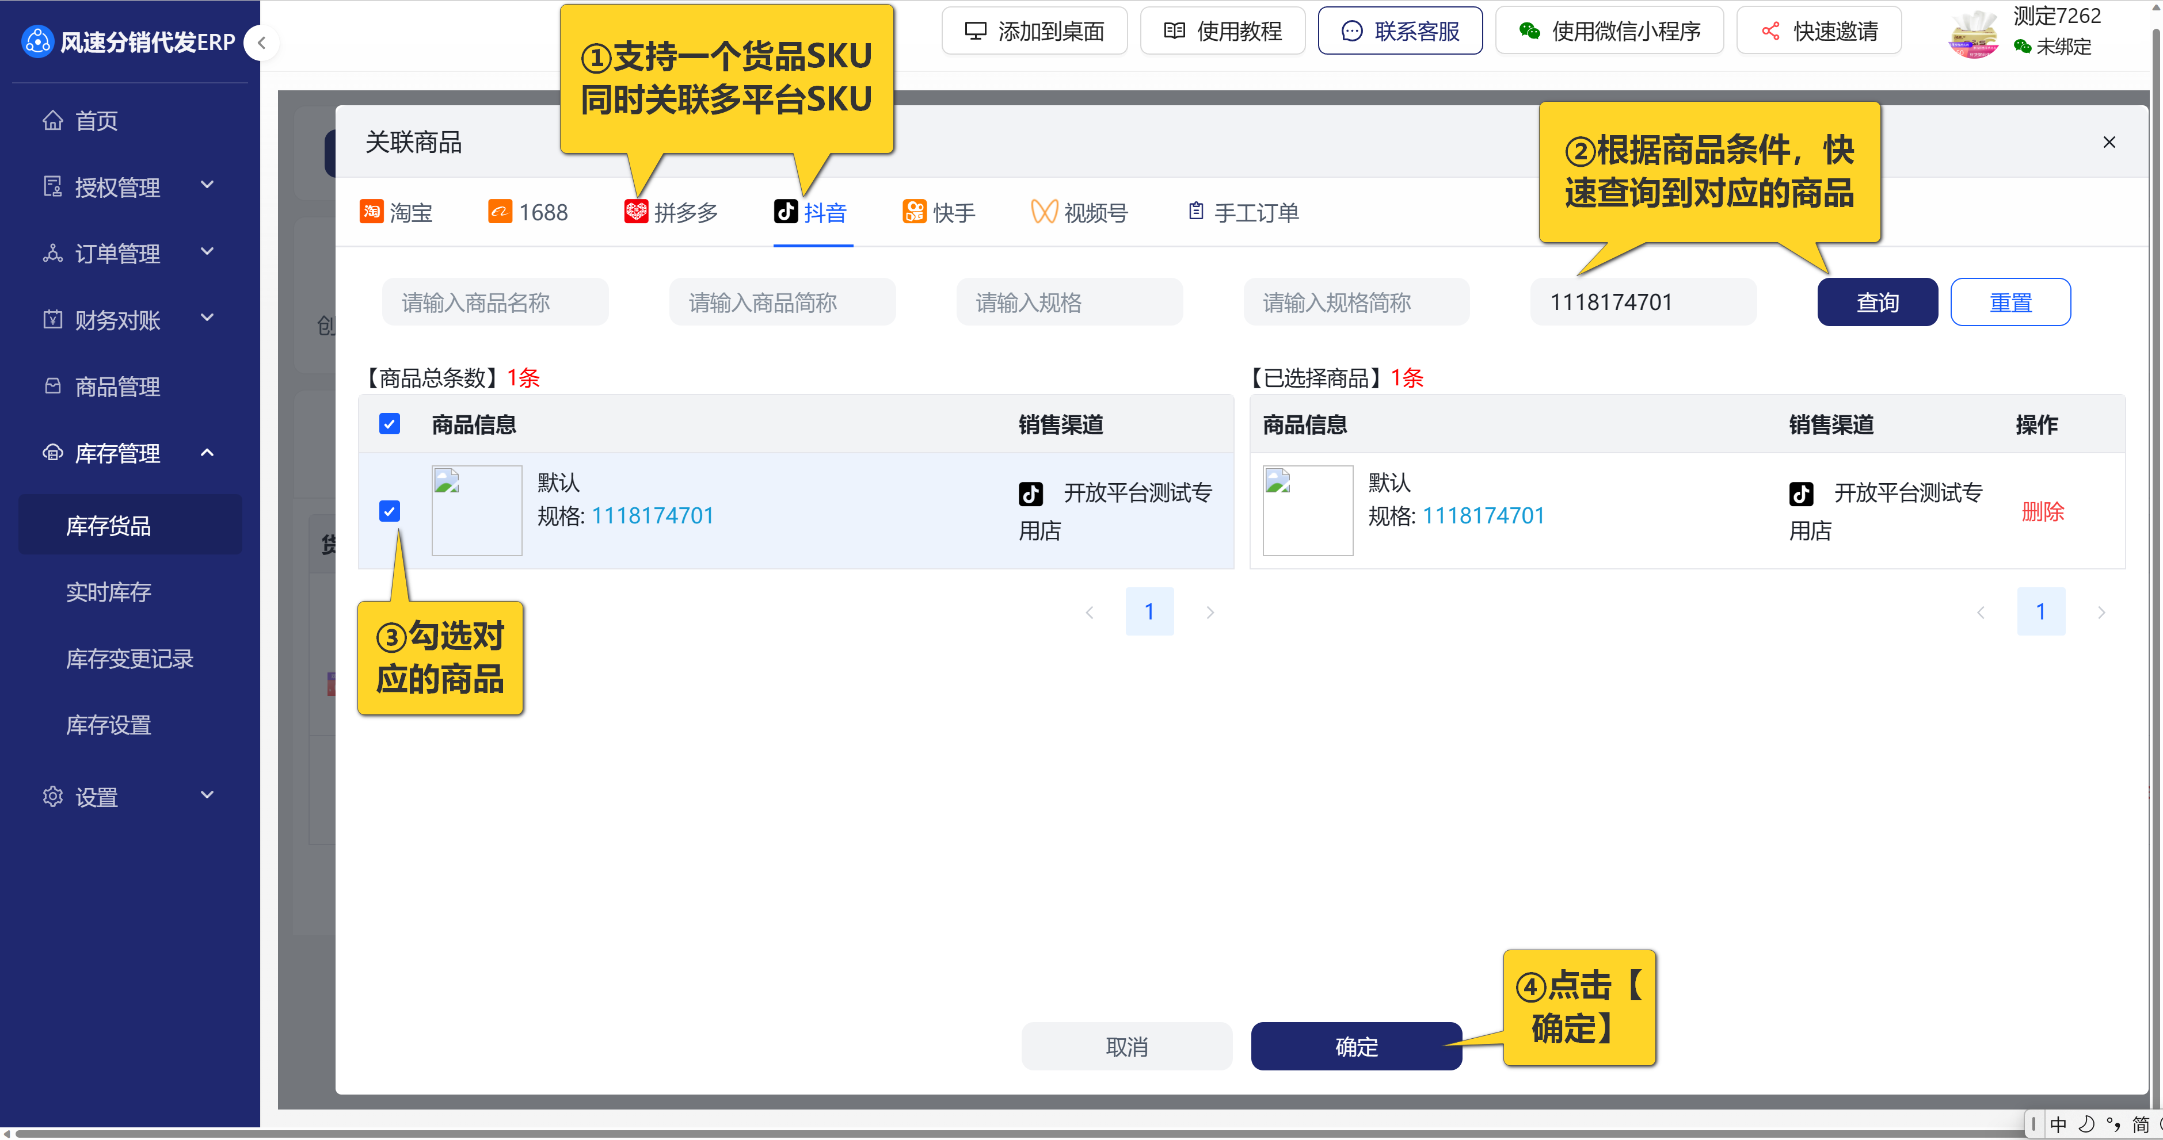Click the home icon beside 首页
This screenshot has height=1140, width=2163.
coord(53,121)
